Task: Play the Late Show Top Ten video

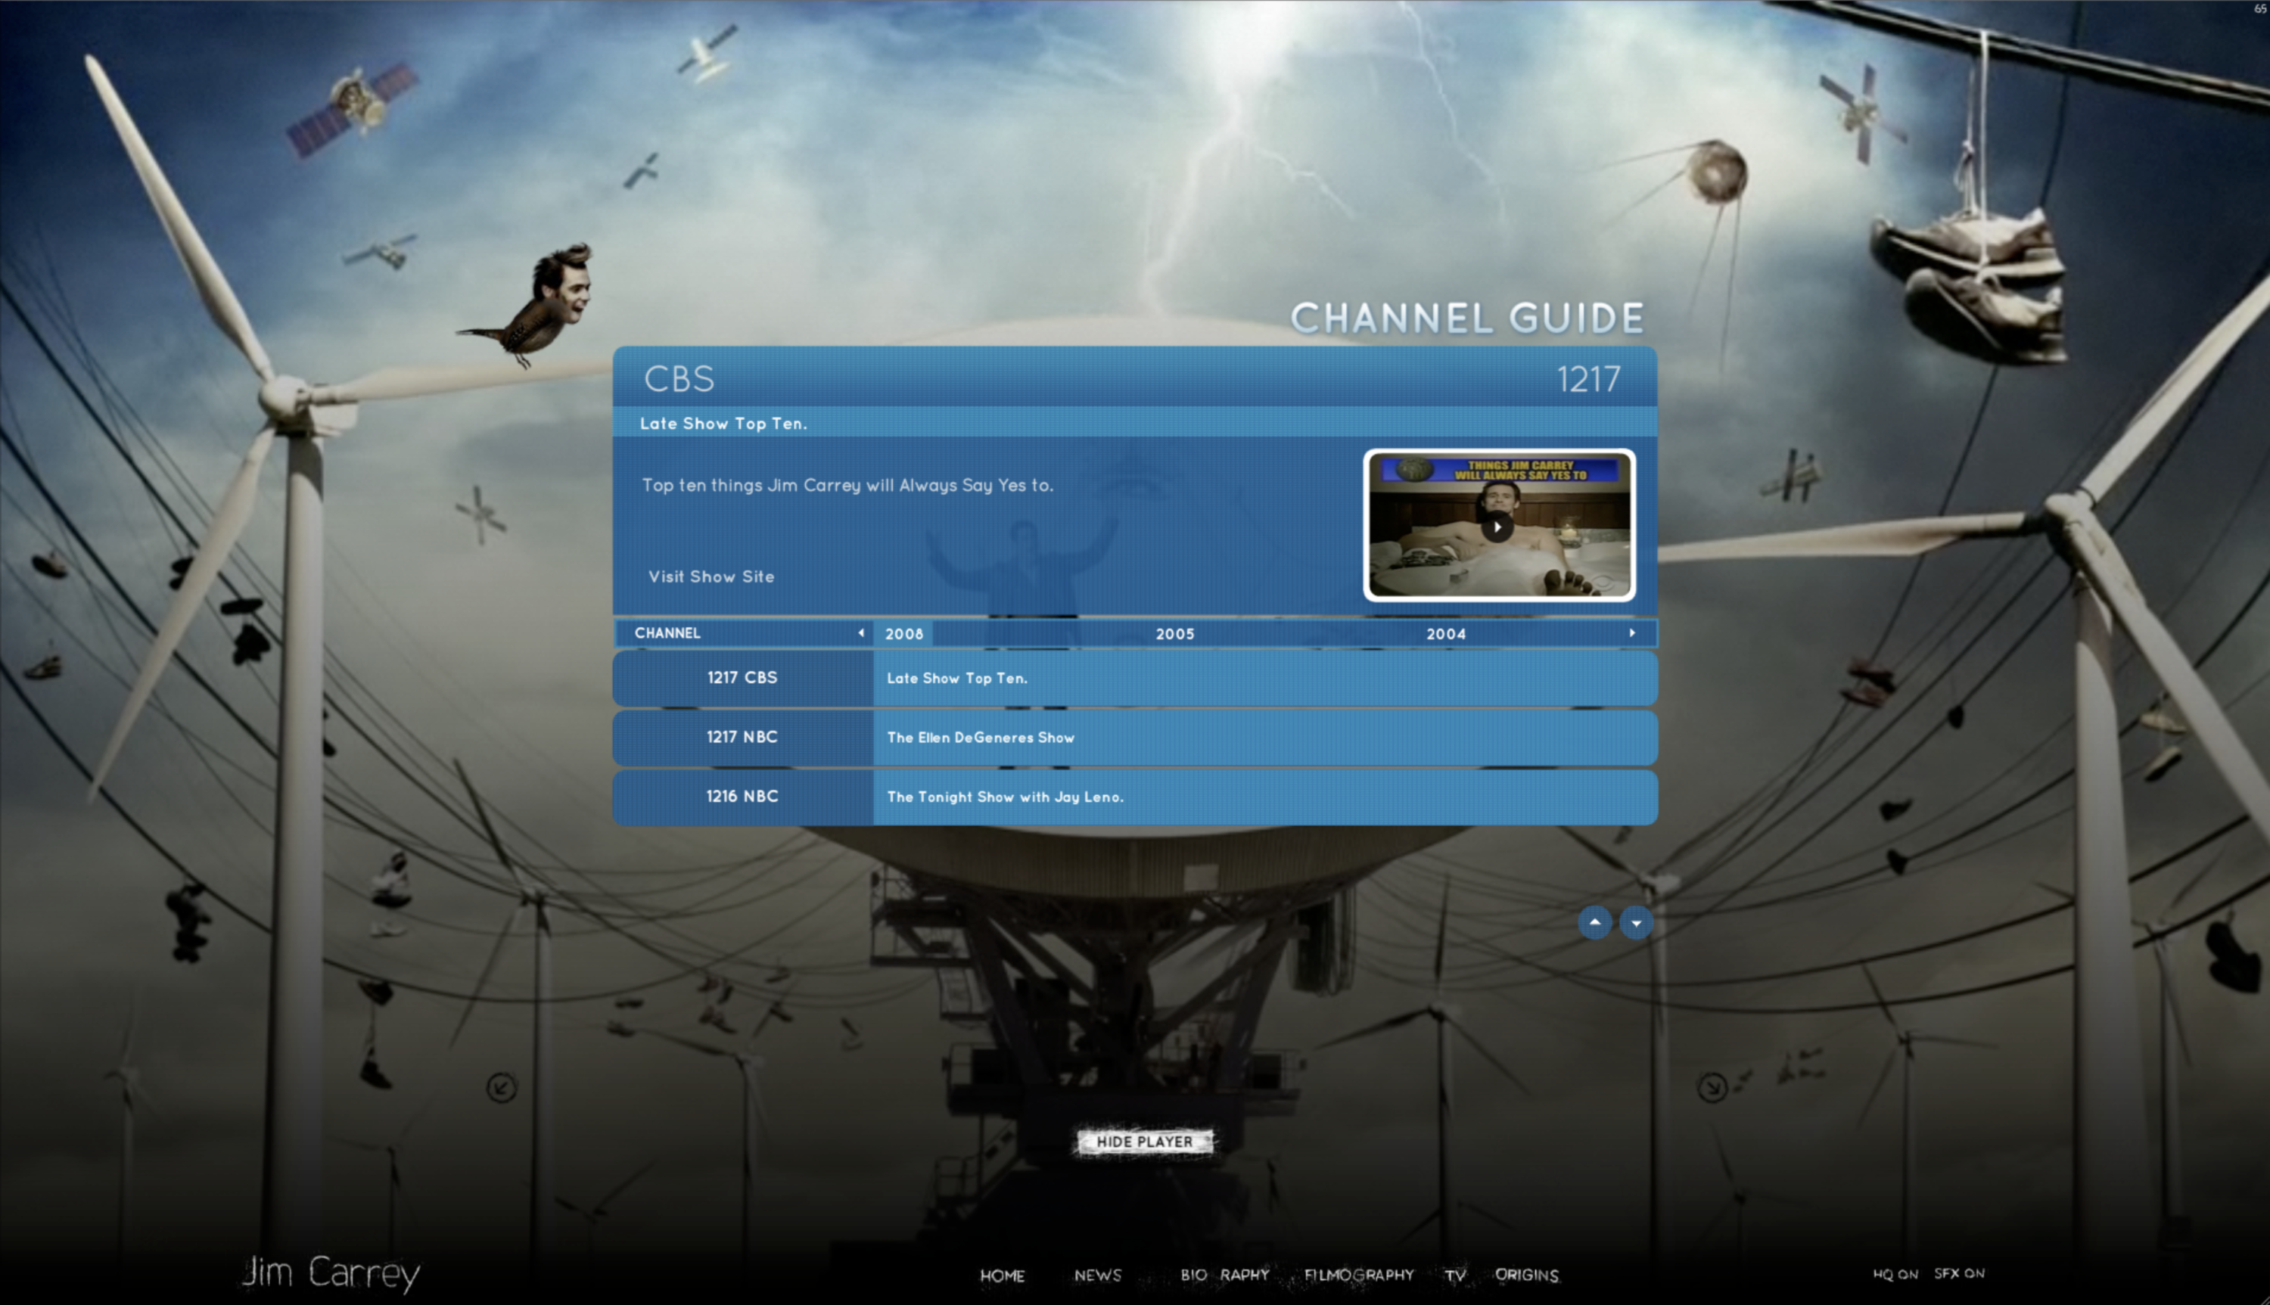Action: click(1497, 527)
